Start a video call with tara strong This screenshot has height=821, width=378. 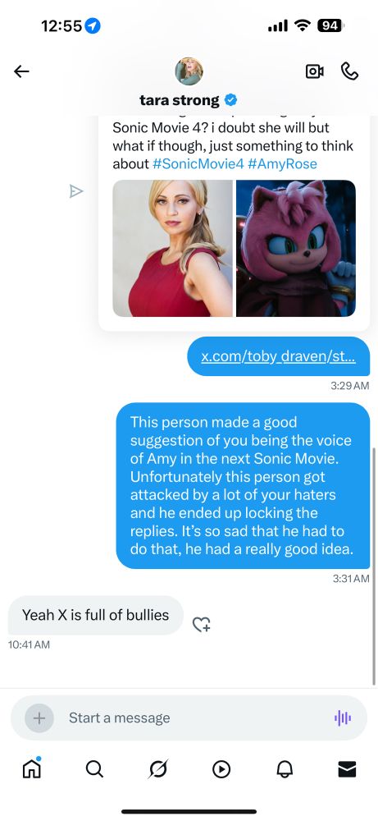(x=315, y=71)
